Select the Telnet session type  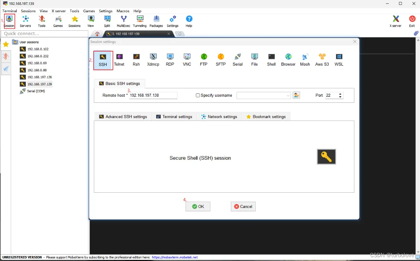tap(119, 60)
